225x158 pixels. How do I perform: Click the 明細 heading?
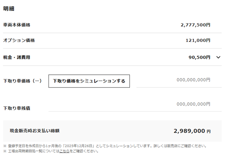(9, 9)
